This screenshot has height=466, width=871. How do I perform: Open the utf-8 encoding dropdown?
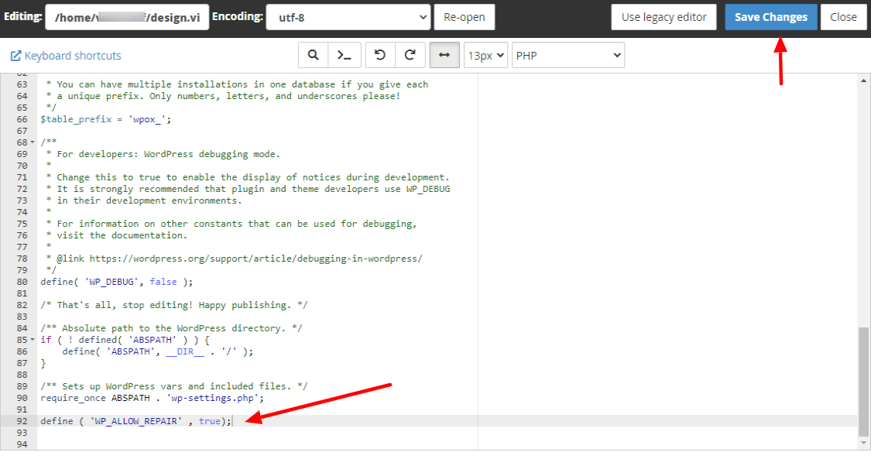(x=348, y=17)
